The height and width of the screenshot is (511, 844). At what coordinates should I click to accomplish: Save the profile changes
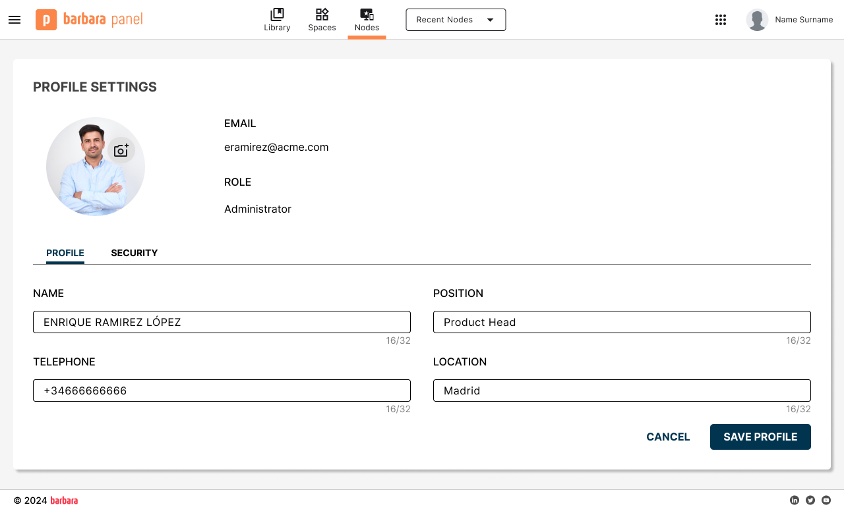[x=760, y=437]
